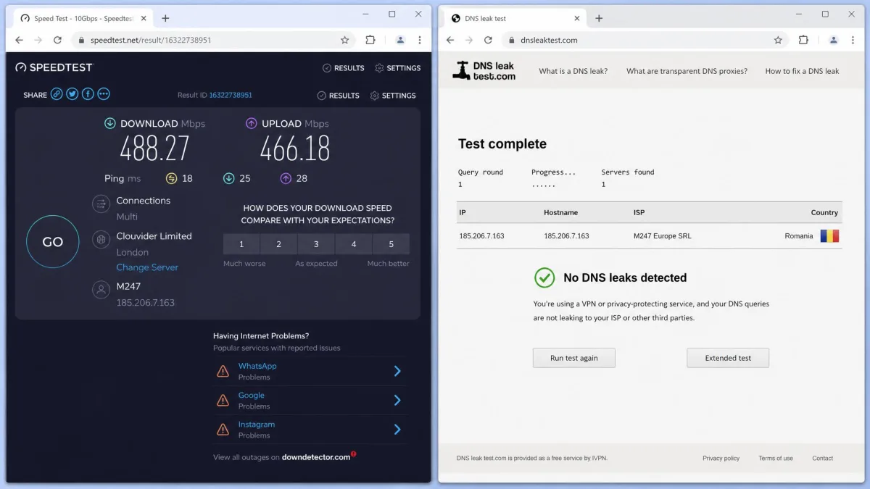Open 'What is a DNS leak?' page
Viewport: 870px width, 489px height.
(x=573, y=71)
